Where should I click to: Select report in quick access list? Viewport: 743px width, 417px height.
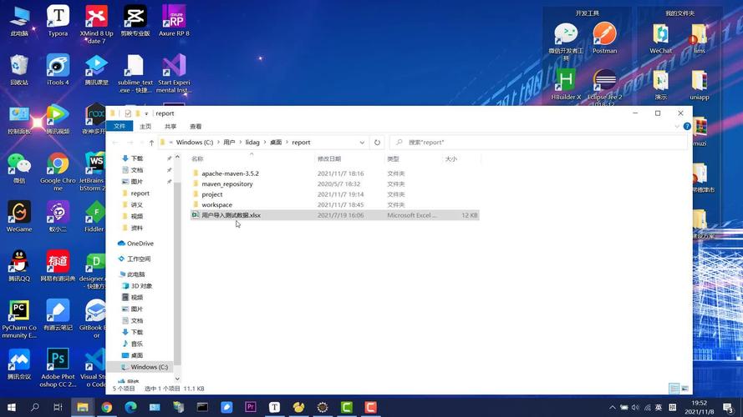pos(140,193)
